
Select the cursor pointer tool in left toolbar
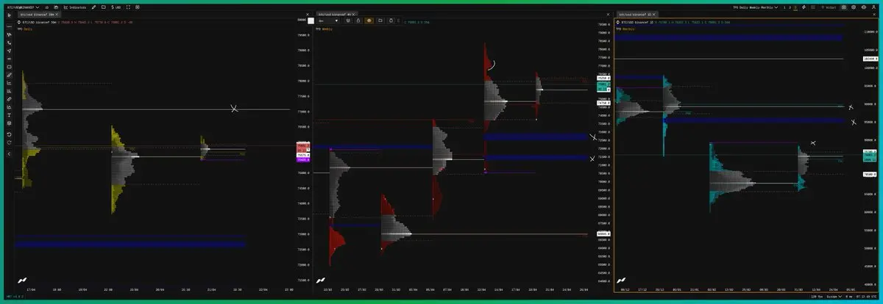click(10, 15)
